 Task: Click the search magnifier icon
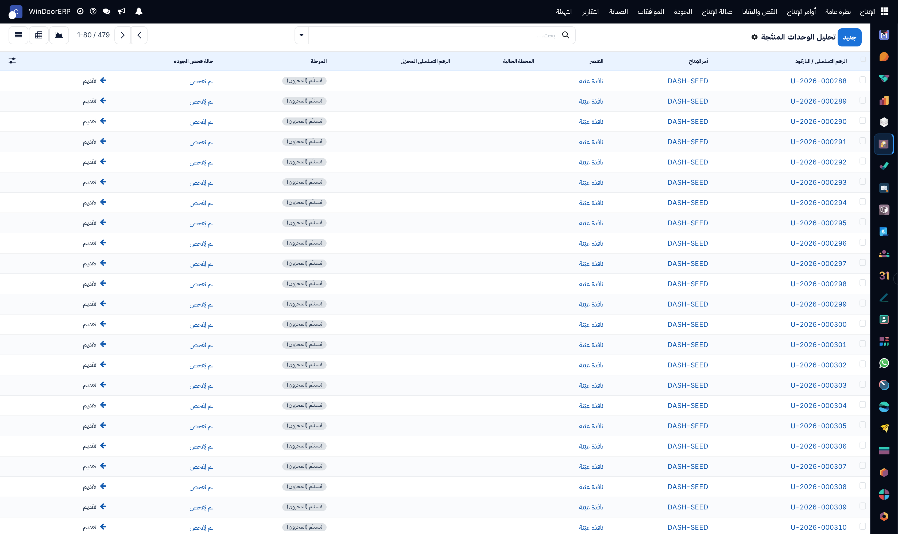566,35
